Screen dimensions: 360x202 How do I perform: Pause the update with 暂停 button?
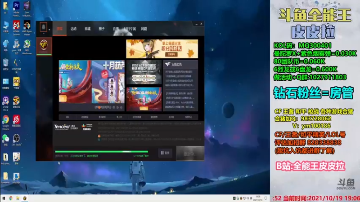click(165, 153)
